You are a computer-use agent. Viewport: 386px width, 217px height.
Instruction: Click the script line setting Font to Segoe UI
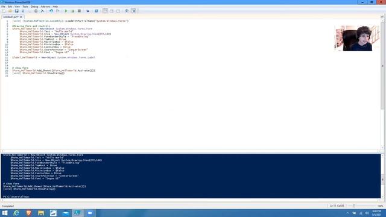[x=44, y=52]
